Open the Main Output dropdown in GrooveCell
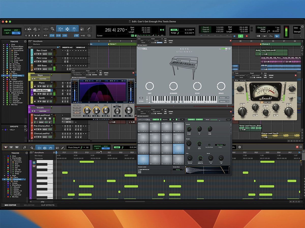Image resolution: width=305 pixels, height=228 pixels. pyautogui.click(x=220, y=145)
